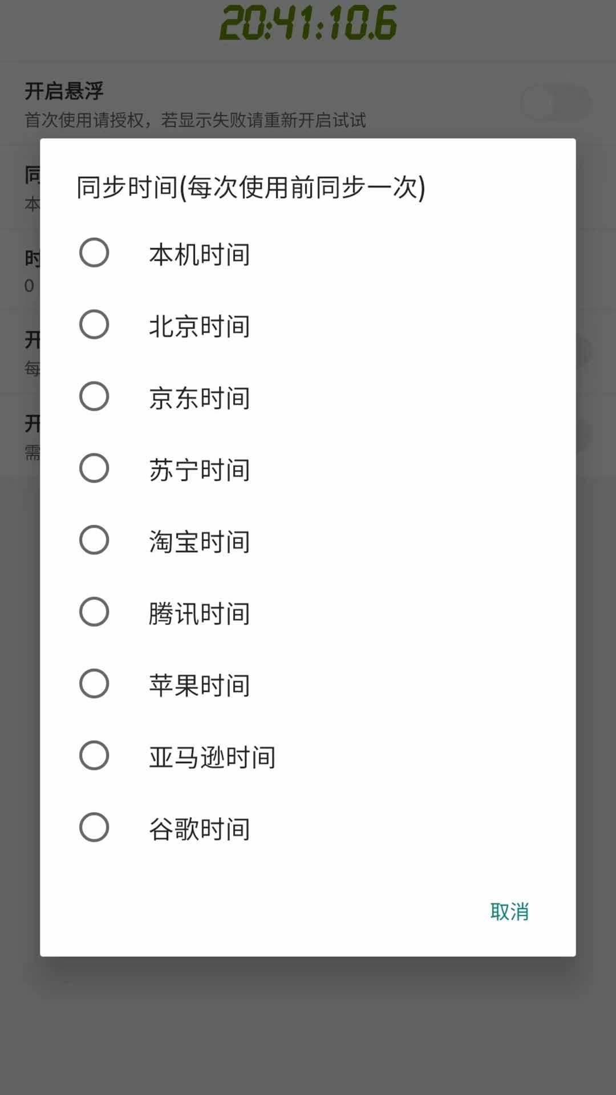Screen dimensions: 616x1095
Task: Tick the radio circle beside 京东时间
Action: pyautogui.click(x=94, y=396)
